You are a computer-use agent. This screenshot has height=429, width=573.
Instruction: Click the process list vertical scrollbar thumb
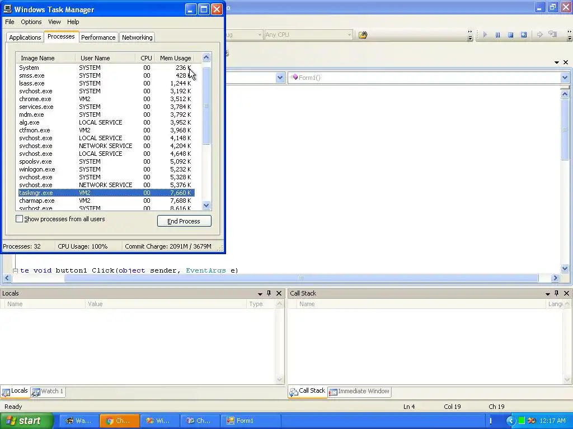(x=206, y=106)
